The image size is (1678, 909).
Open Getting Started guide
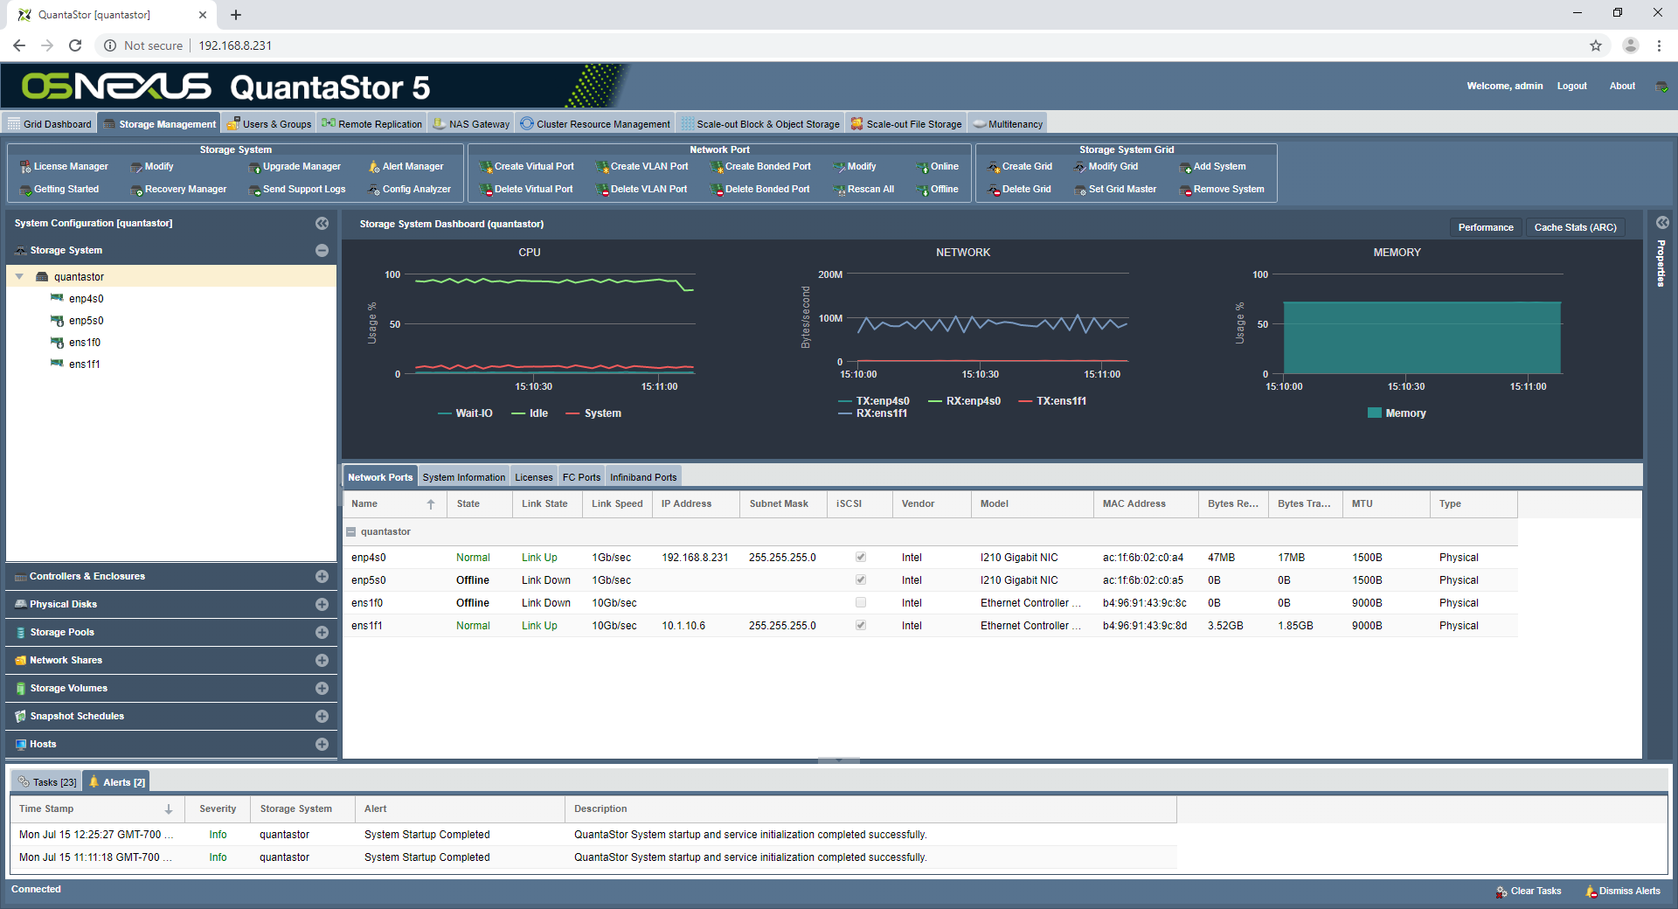click(x=59, y=189)
